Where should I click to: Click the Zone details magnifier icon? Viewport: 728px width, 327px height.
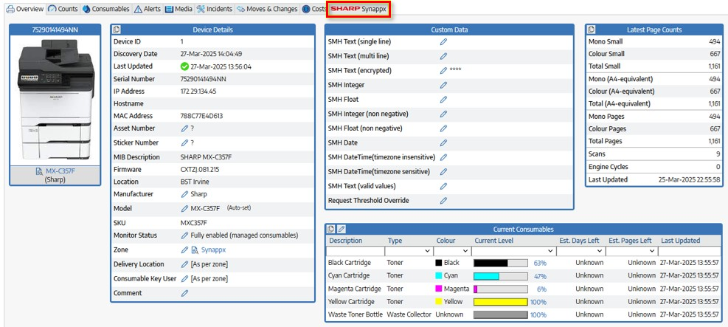coord(195,250)
